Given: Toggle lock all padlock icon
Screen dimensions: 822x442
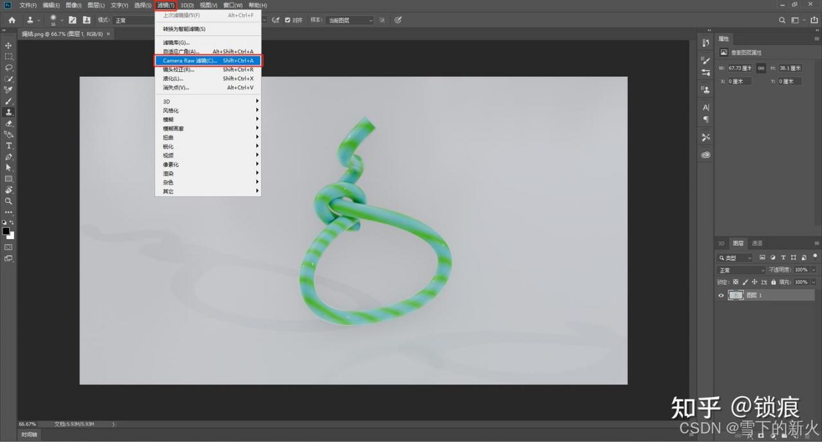Looking at the screenshot, I should pos(773,282).
